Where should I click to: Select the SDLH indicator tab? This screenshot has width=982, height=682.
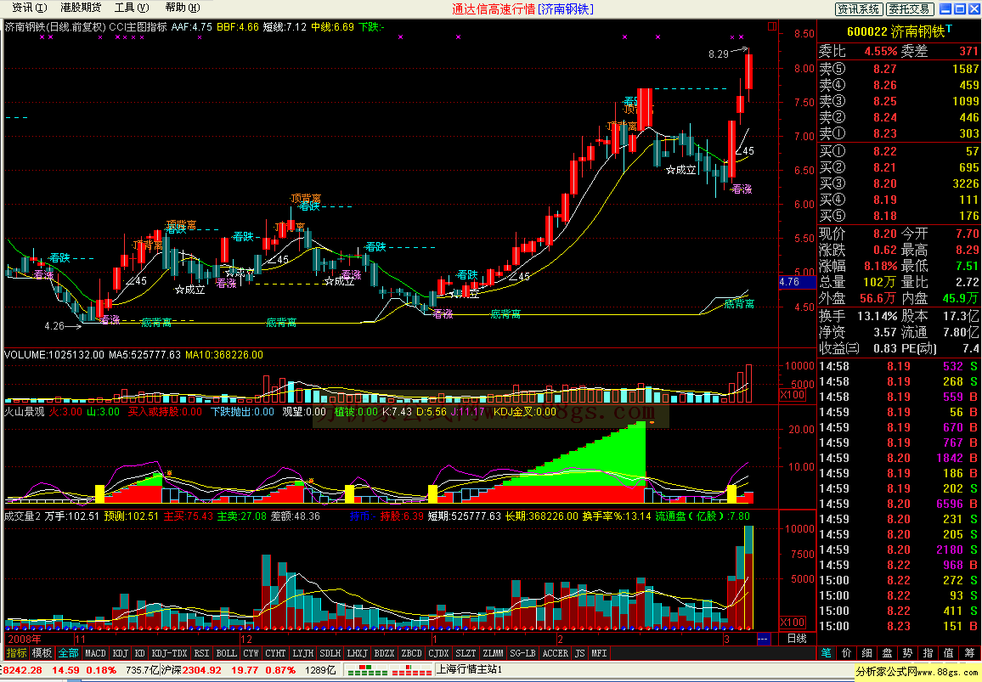330,653
